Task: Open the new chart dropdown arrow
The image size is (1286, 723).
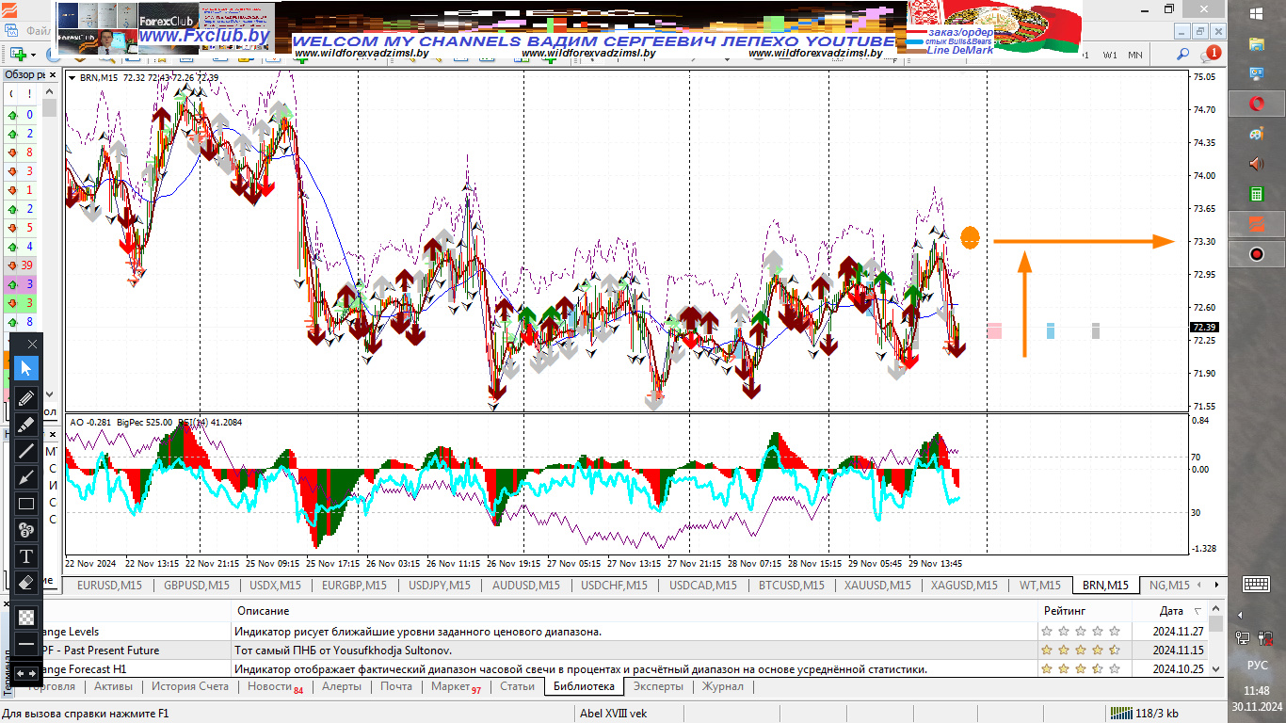Action: click(x=33, y=55)
